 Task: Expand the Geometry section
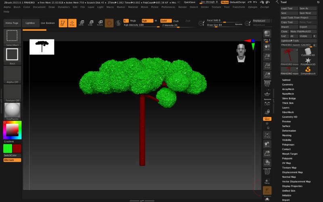coord(287,84)
